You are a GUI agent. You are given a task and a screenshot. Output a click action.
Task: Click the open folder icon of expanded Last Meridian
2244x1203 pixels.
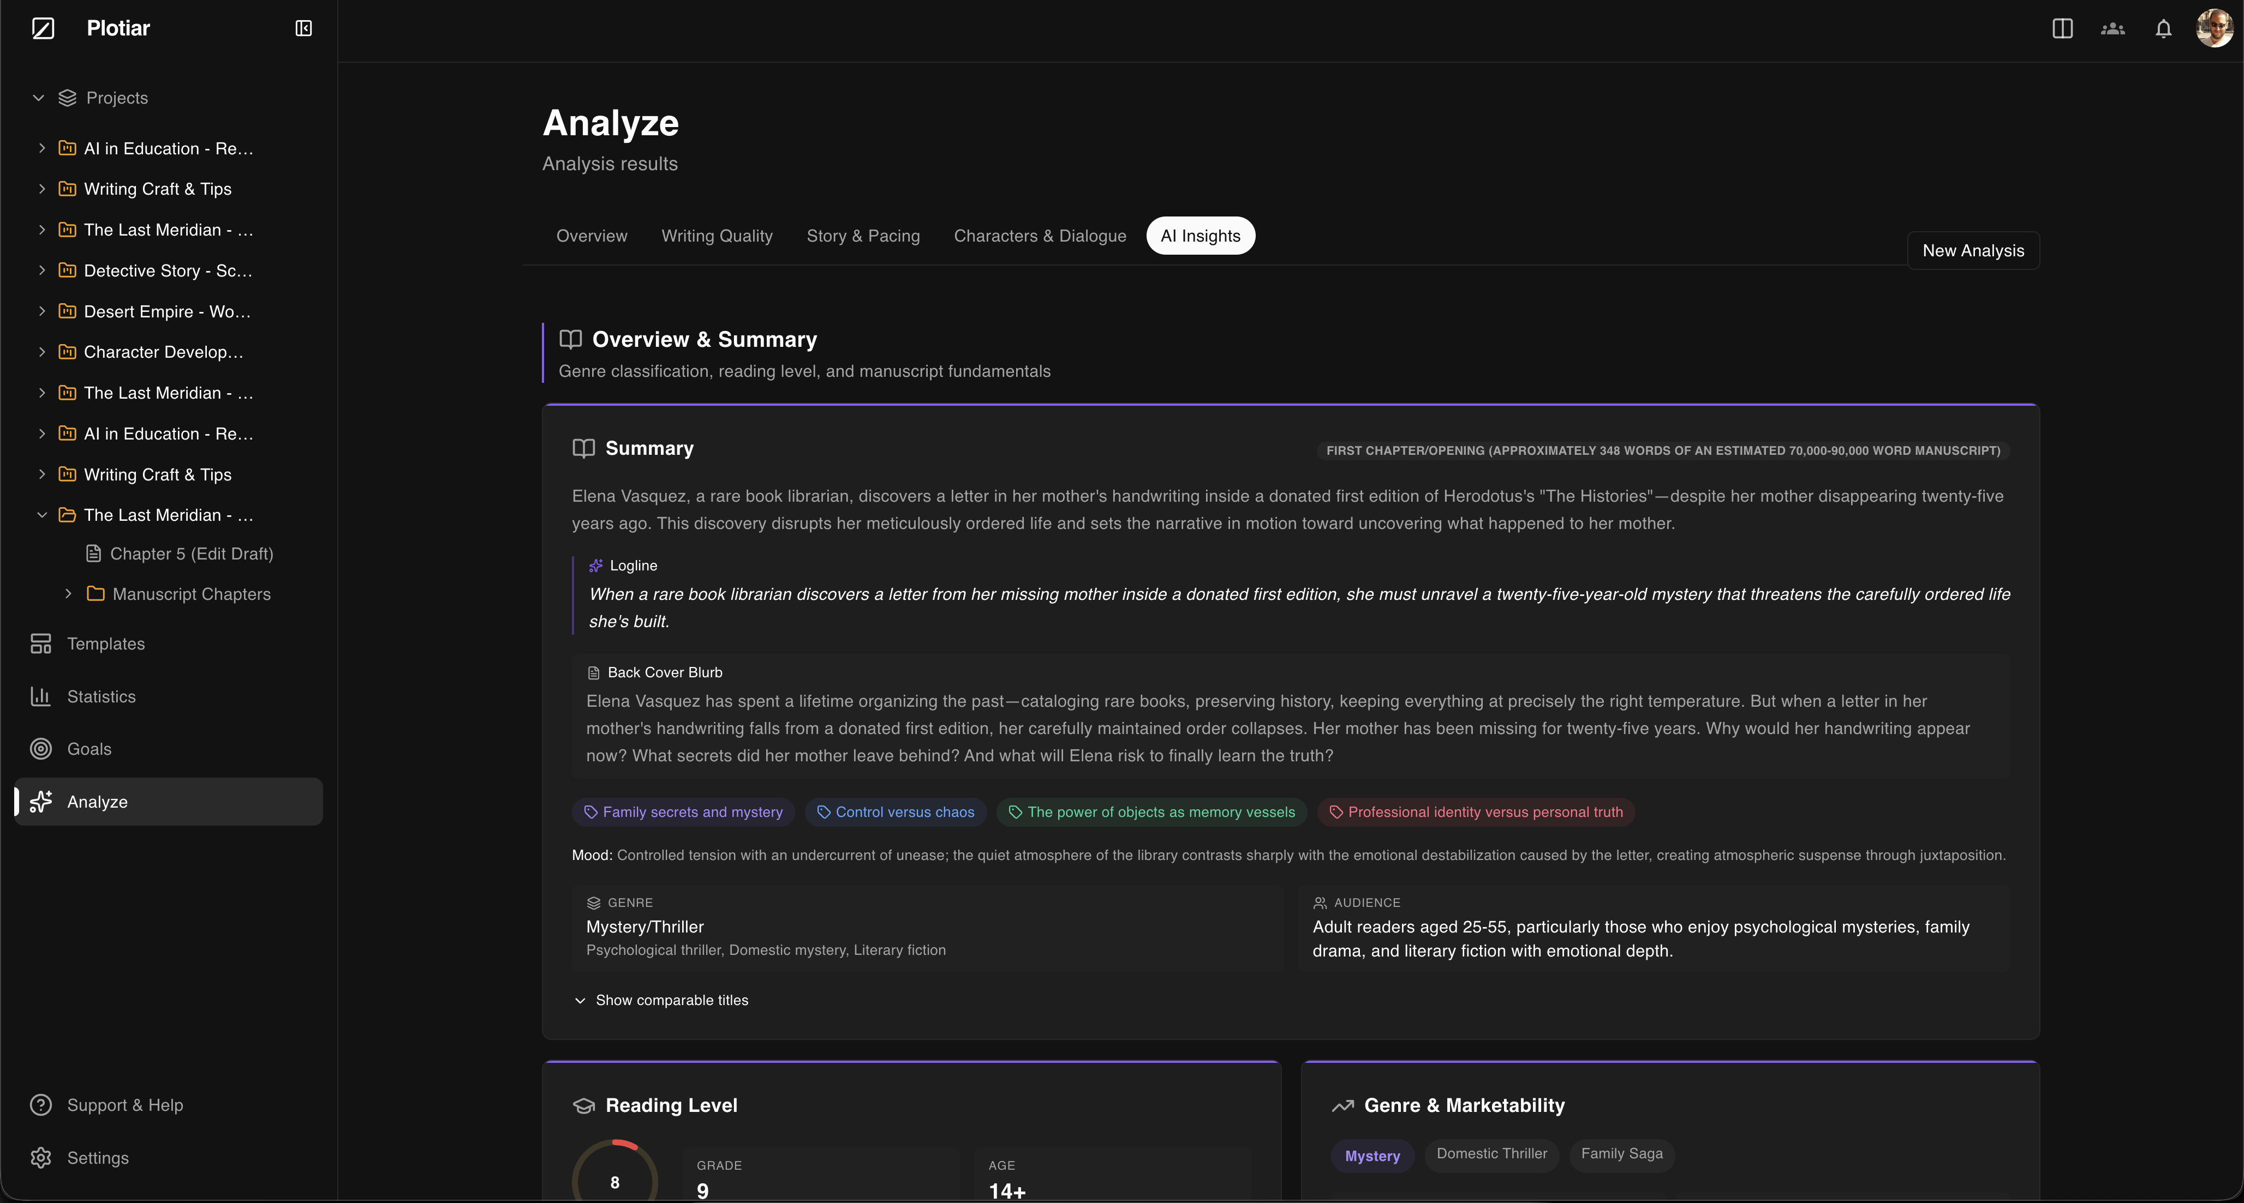(67, 514)
